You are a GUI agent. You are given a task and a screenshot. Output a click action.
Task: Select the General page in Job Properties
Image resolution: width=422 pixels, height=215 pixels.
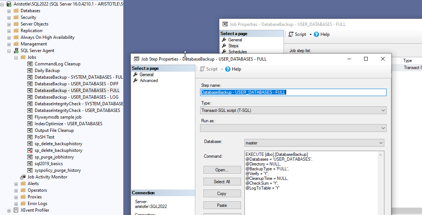point(235,40)
